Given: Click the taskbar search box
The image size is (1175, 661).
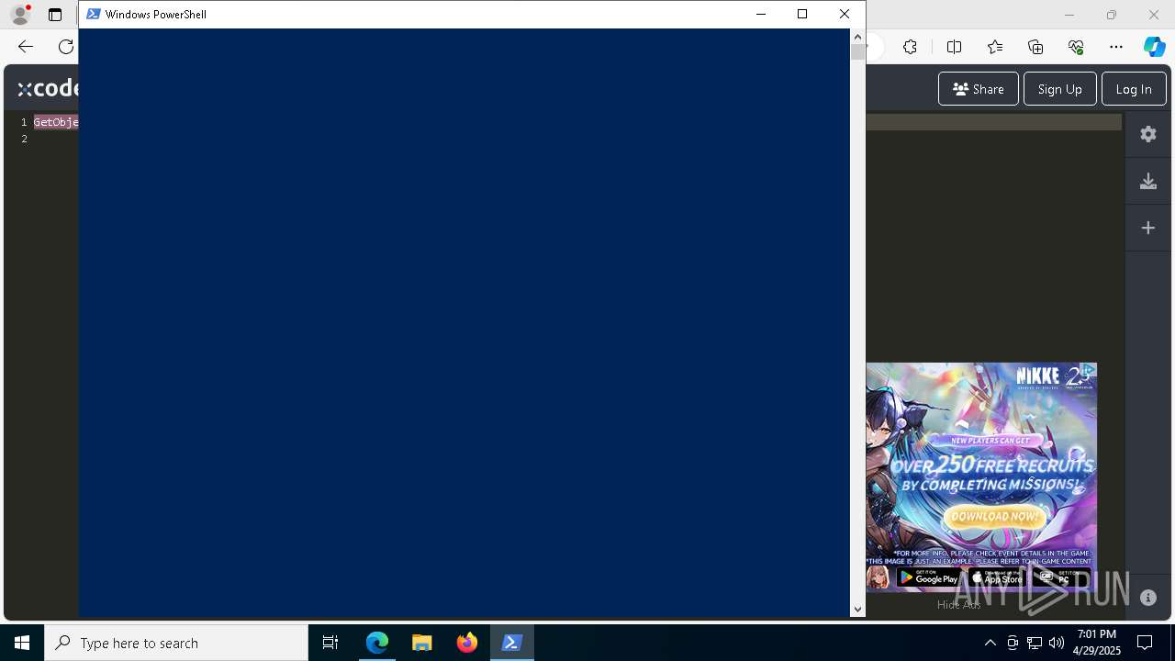Looking at the screenshot, I should point(176,643).
